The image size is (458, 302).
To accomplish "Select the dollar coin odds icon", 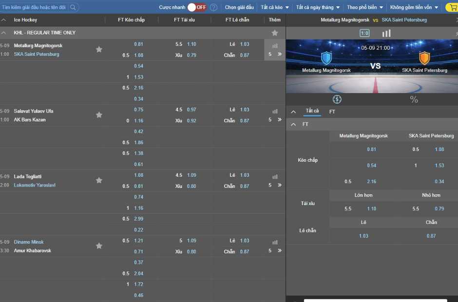I will (337, 99).
